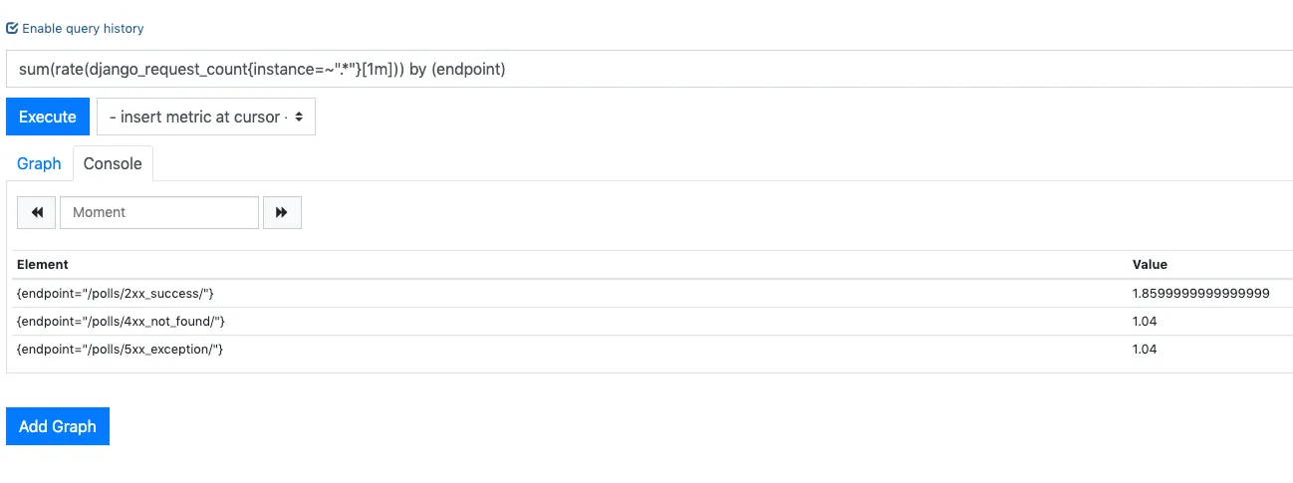1293x483 pixels.
Task: Switch to the Graph tab
Action: 39,163
